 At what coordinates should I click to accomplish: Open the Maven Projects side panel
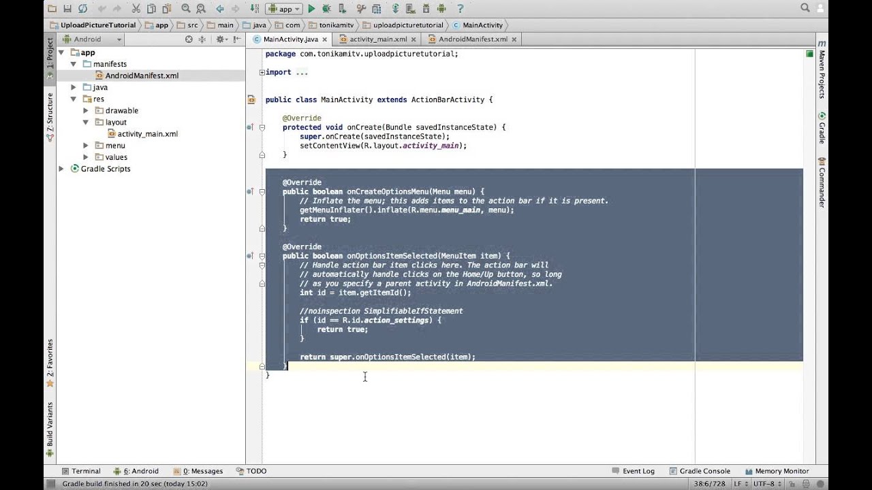[x=822, y=69]
